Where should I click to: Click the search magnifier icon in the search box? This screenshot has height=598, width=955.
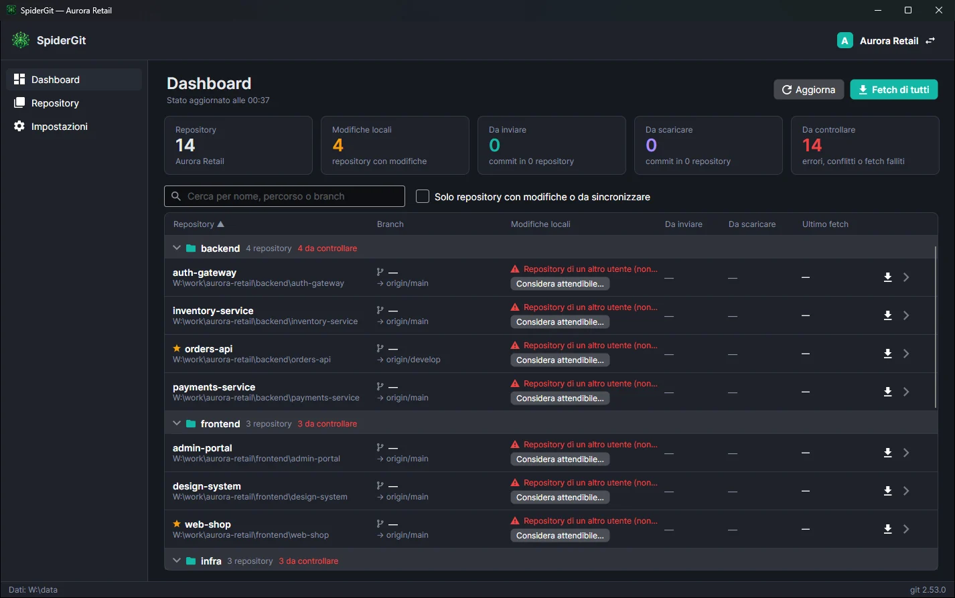coord(176,196)
